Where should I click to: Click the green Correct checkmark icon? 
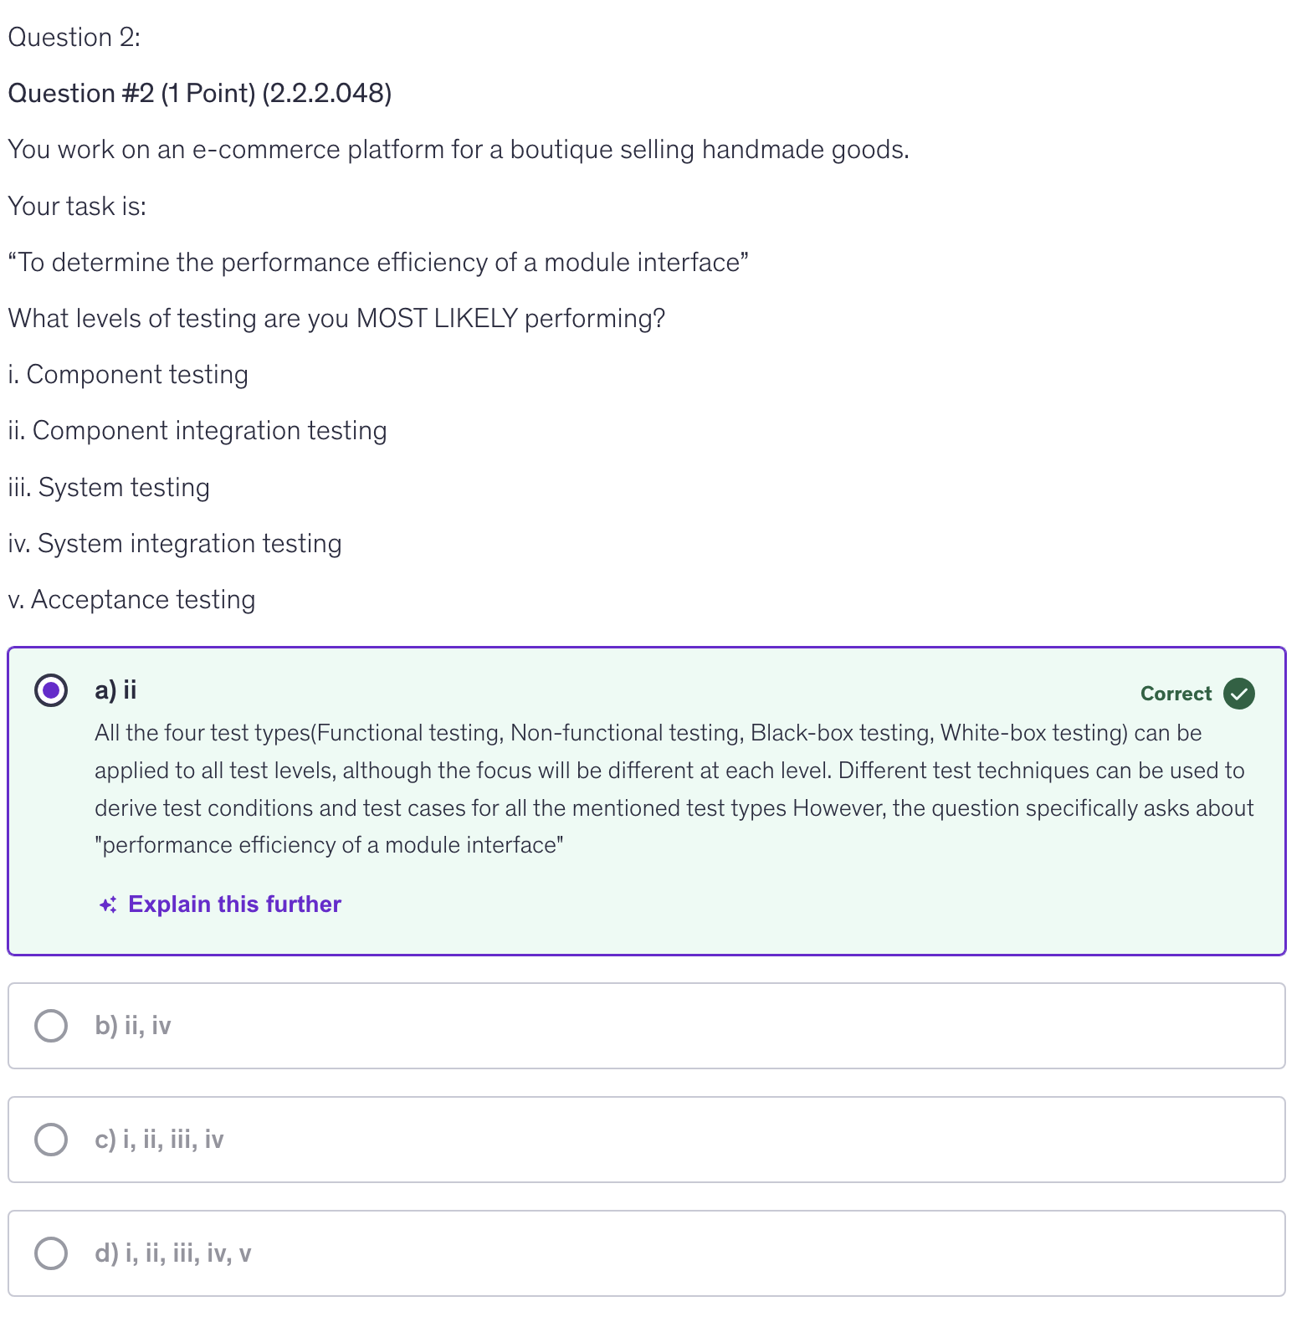point(1238,694)
